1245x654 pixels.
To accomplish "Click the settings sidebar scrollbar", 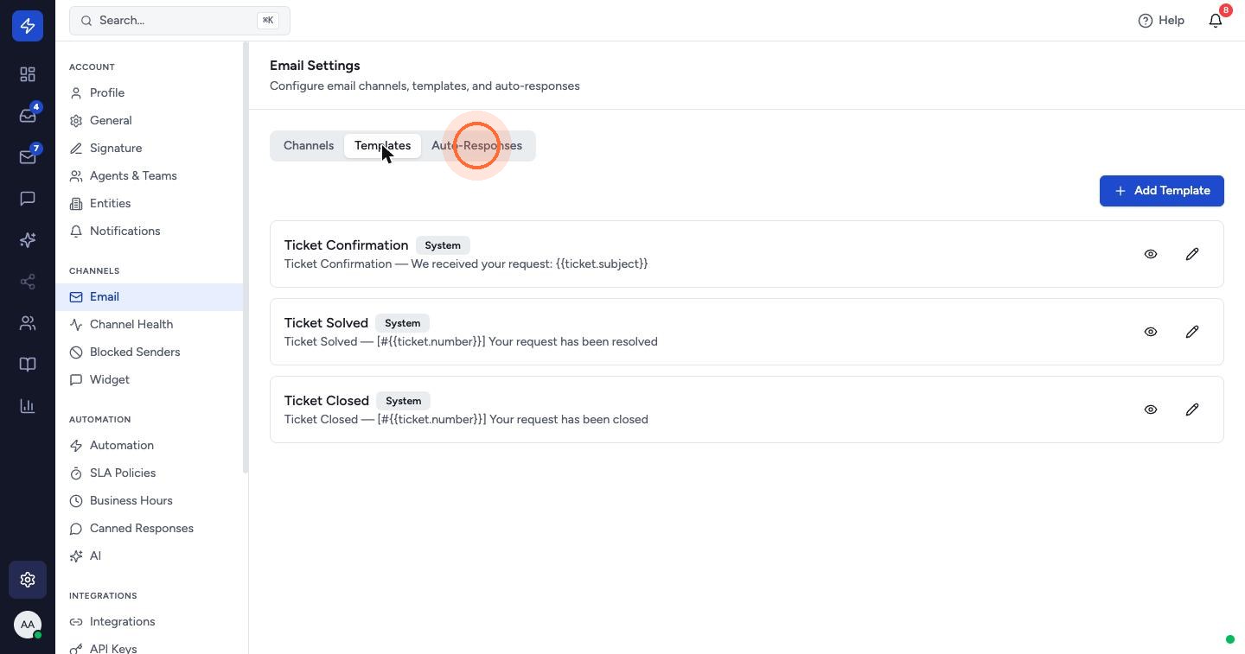I will tap(246, 257).
